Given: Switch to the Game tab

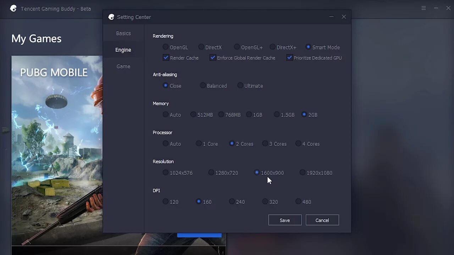Looking at the screenshot, I should pos(123,67).
